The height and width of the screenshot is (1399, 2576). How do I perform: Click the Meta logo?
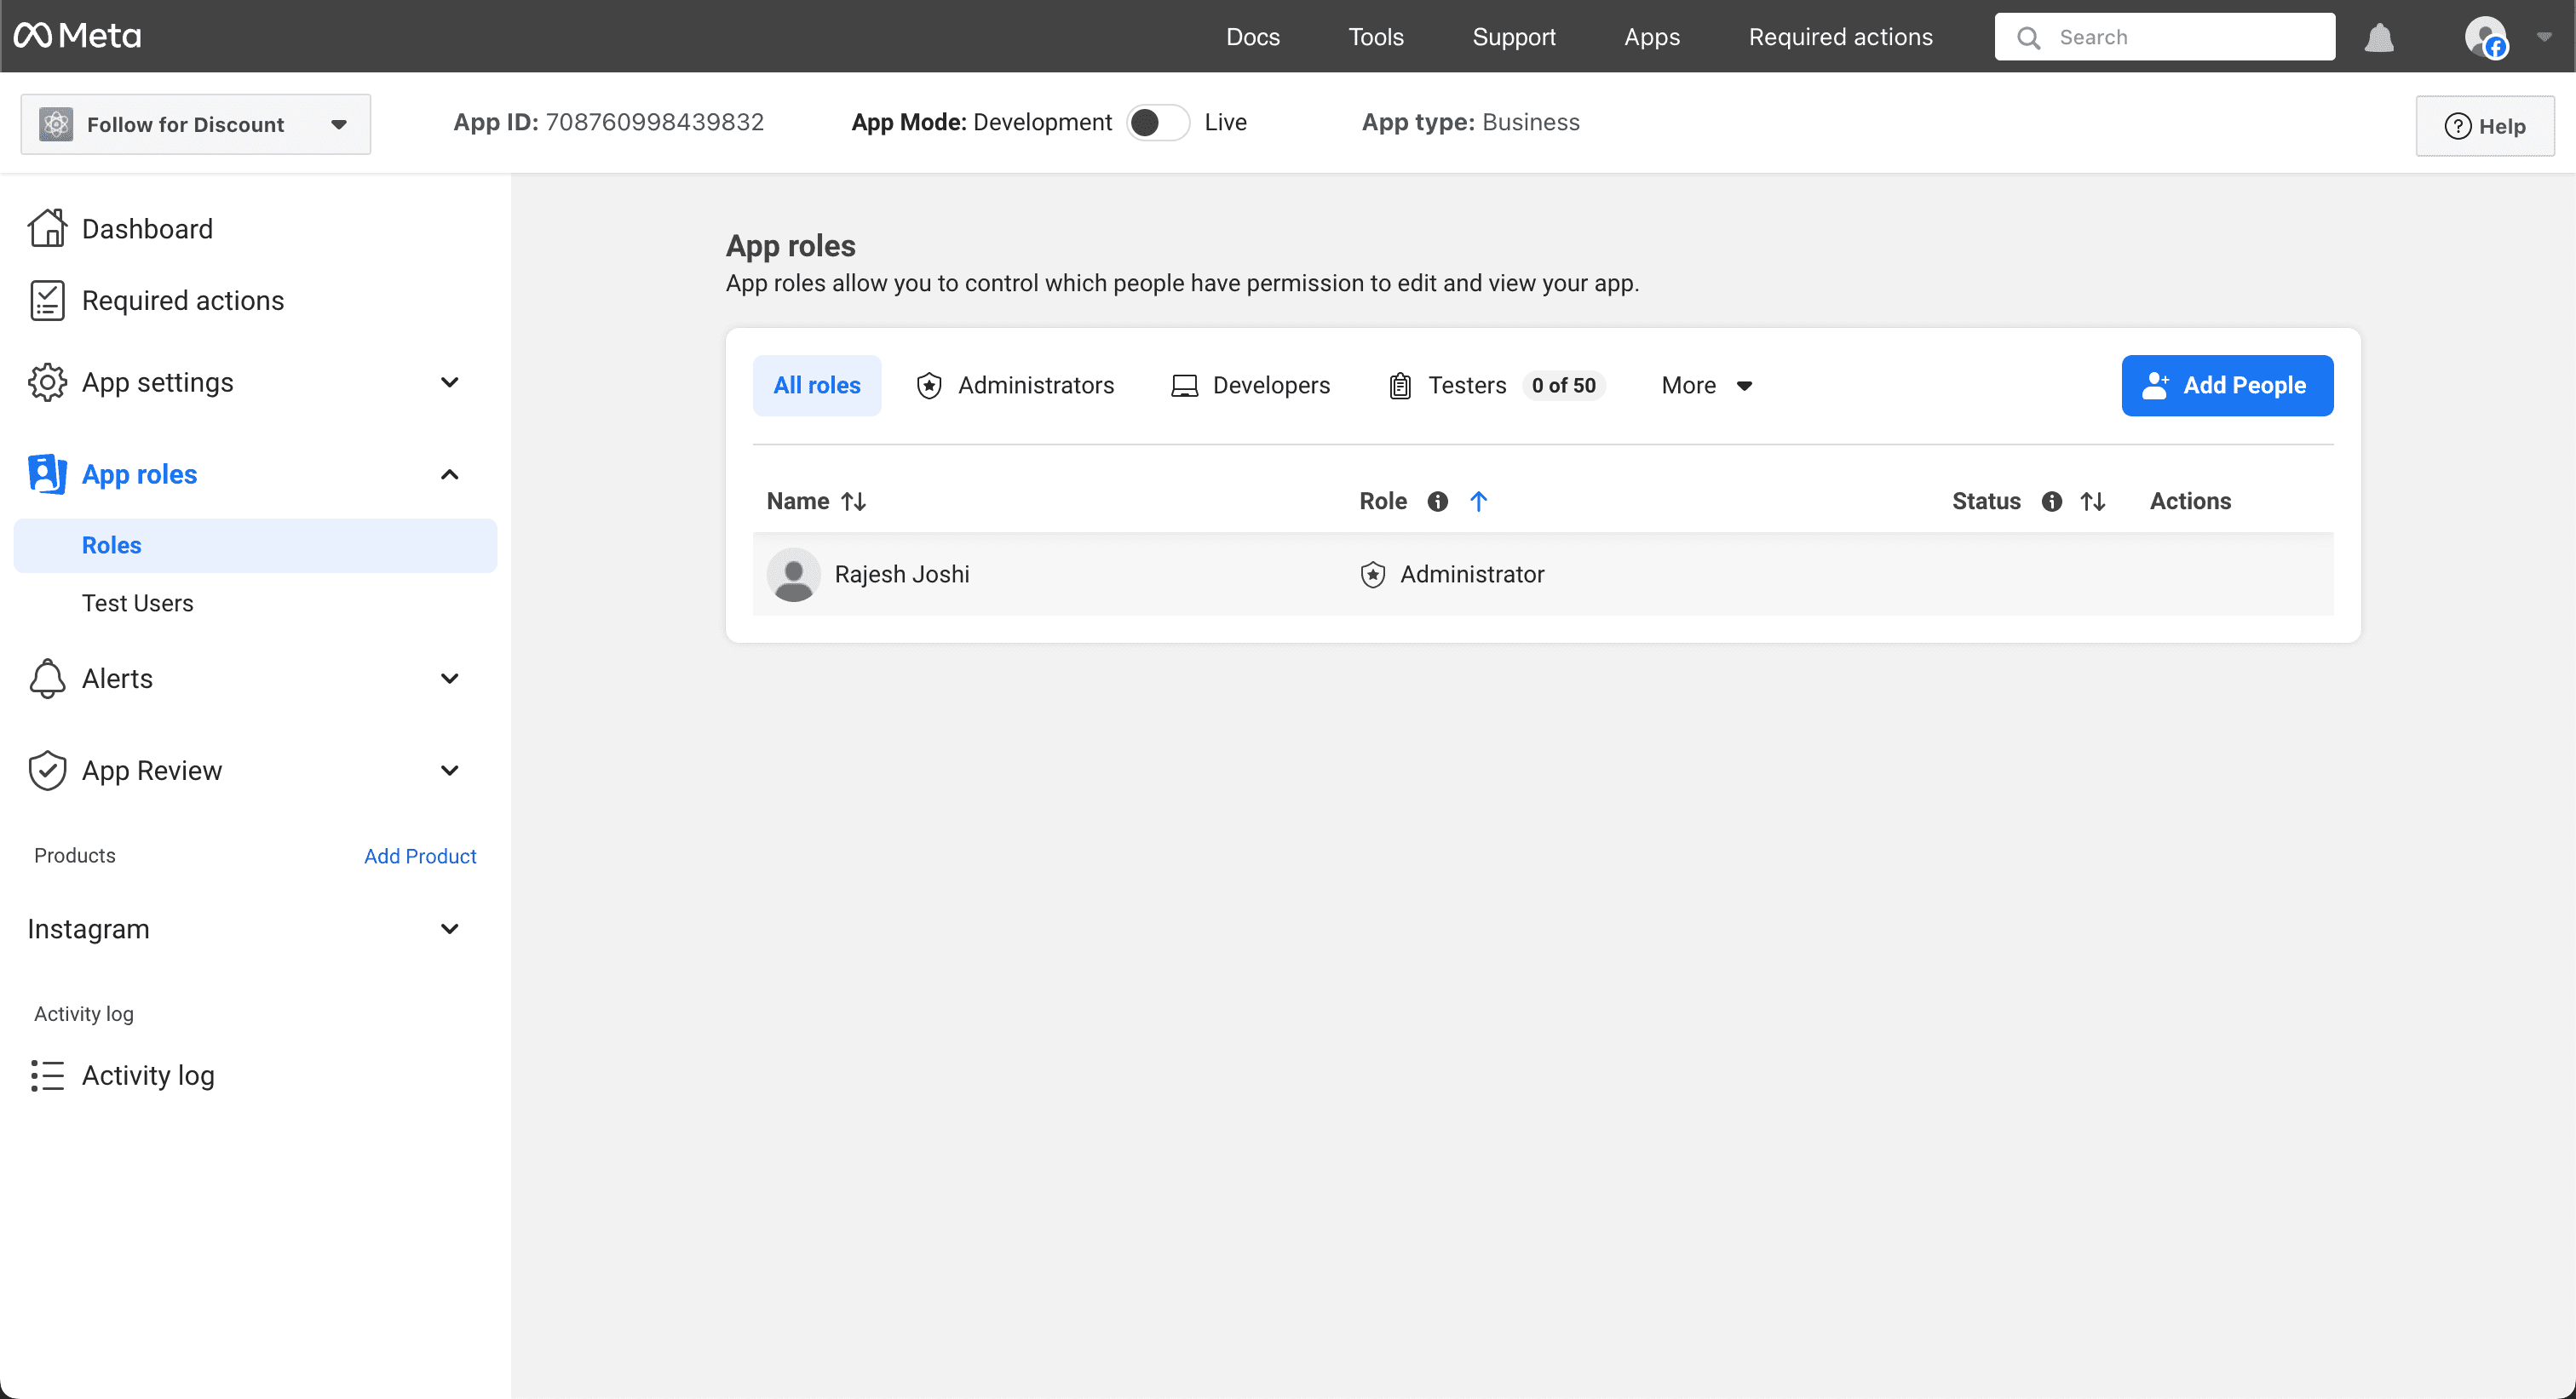pyautogui.click(x=77, y=36)
